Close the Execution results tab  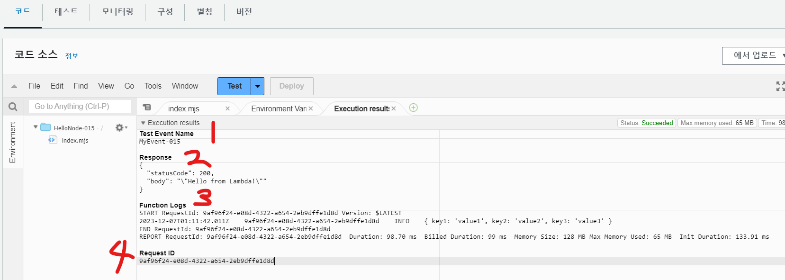(394, 108)
